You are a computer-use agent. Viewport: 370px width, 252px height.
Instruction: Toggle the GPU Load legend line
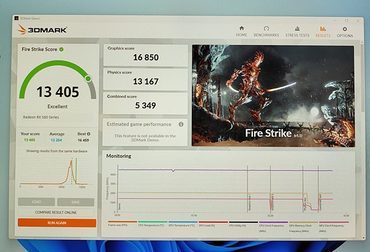(x=213, y=224)
